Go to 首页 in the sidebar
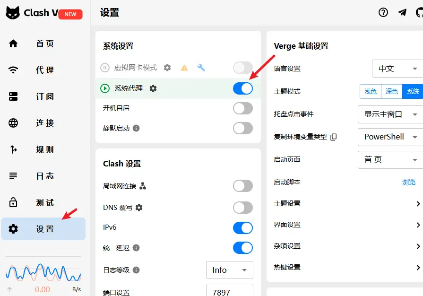The height and width of the screenshot is (296, 423). coord(43,44)
